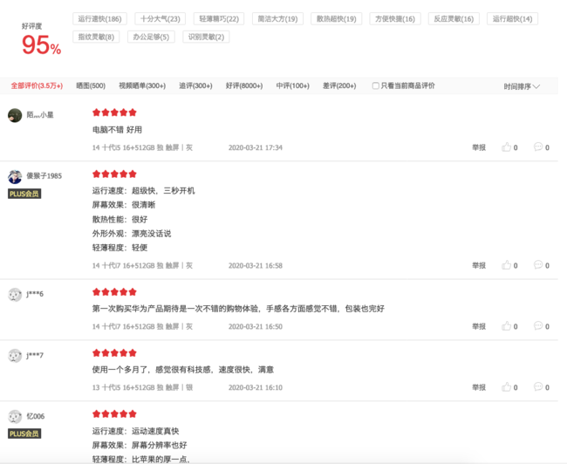Click thumbs-up on j***6's review
Image resolution: width=567 pixels, height=464 pixels.
[x=506, y=326]
